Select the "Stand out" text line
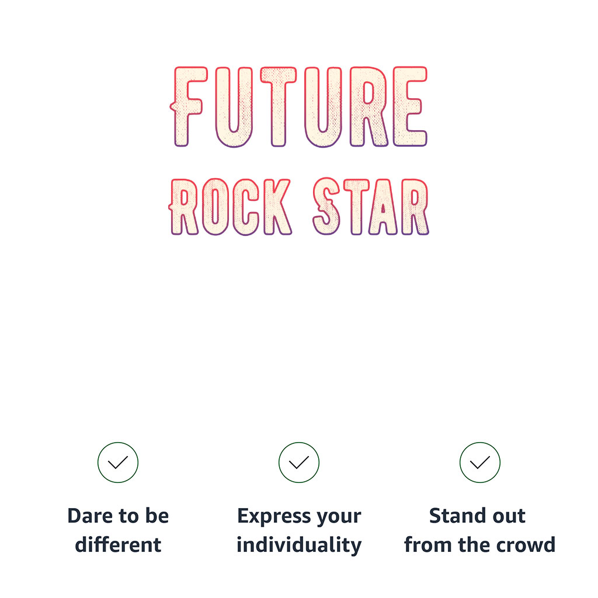 pyautogui.click(x=478, y=516)
